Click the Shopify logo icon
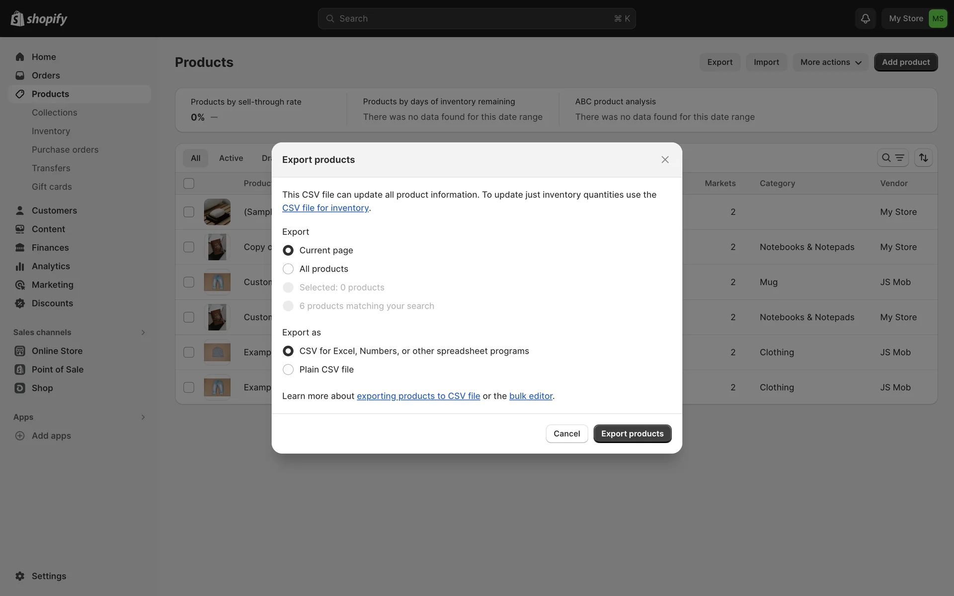 (17, 18)
